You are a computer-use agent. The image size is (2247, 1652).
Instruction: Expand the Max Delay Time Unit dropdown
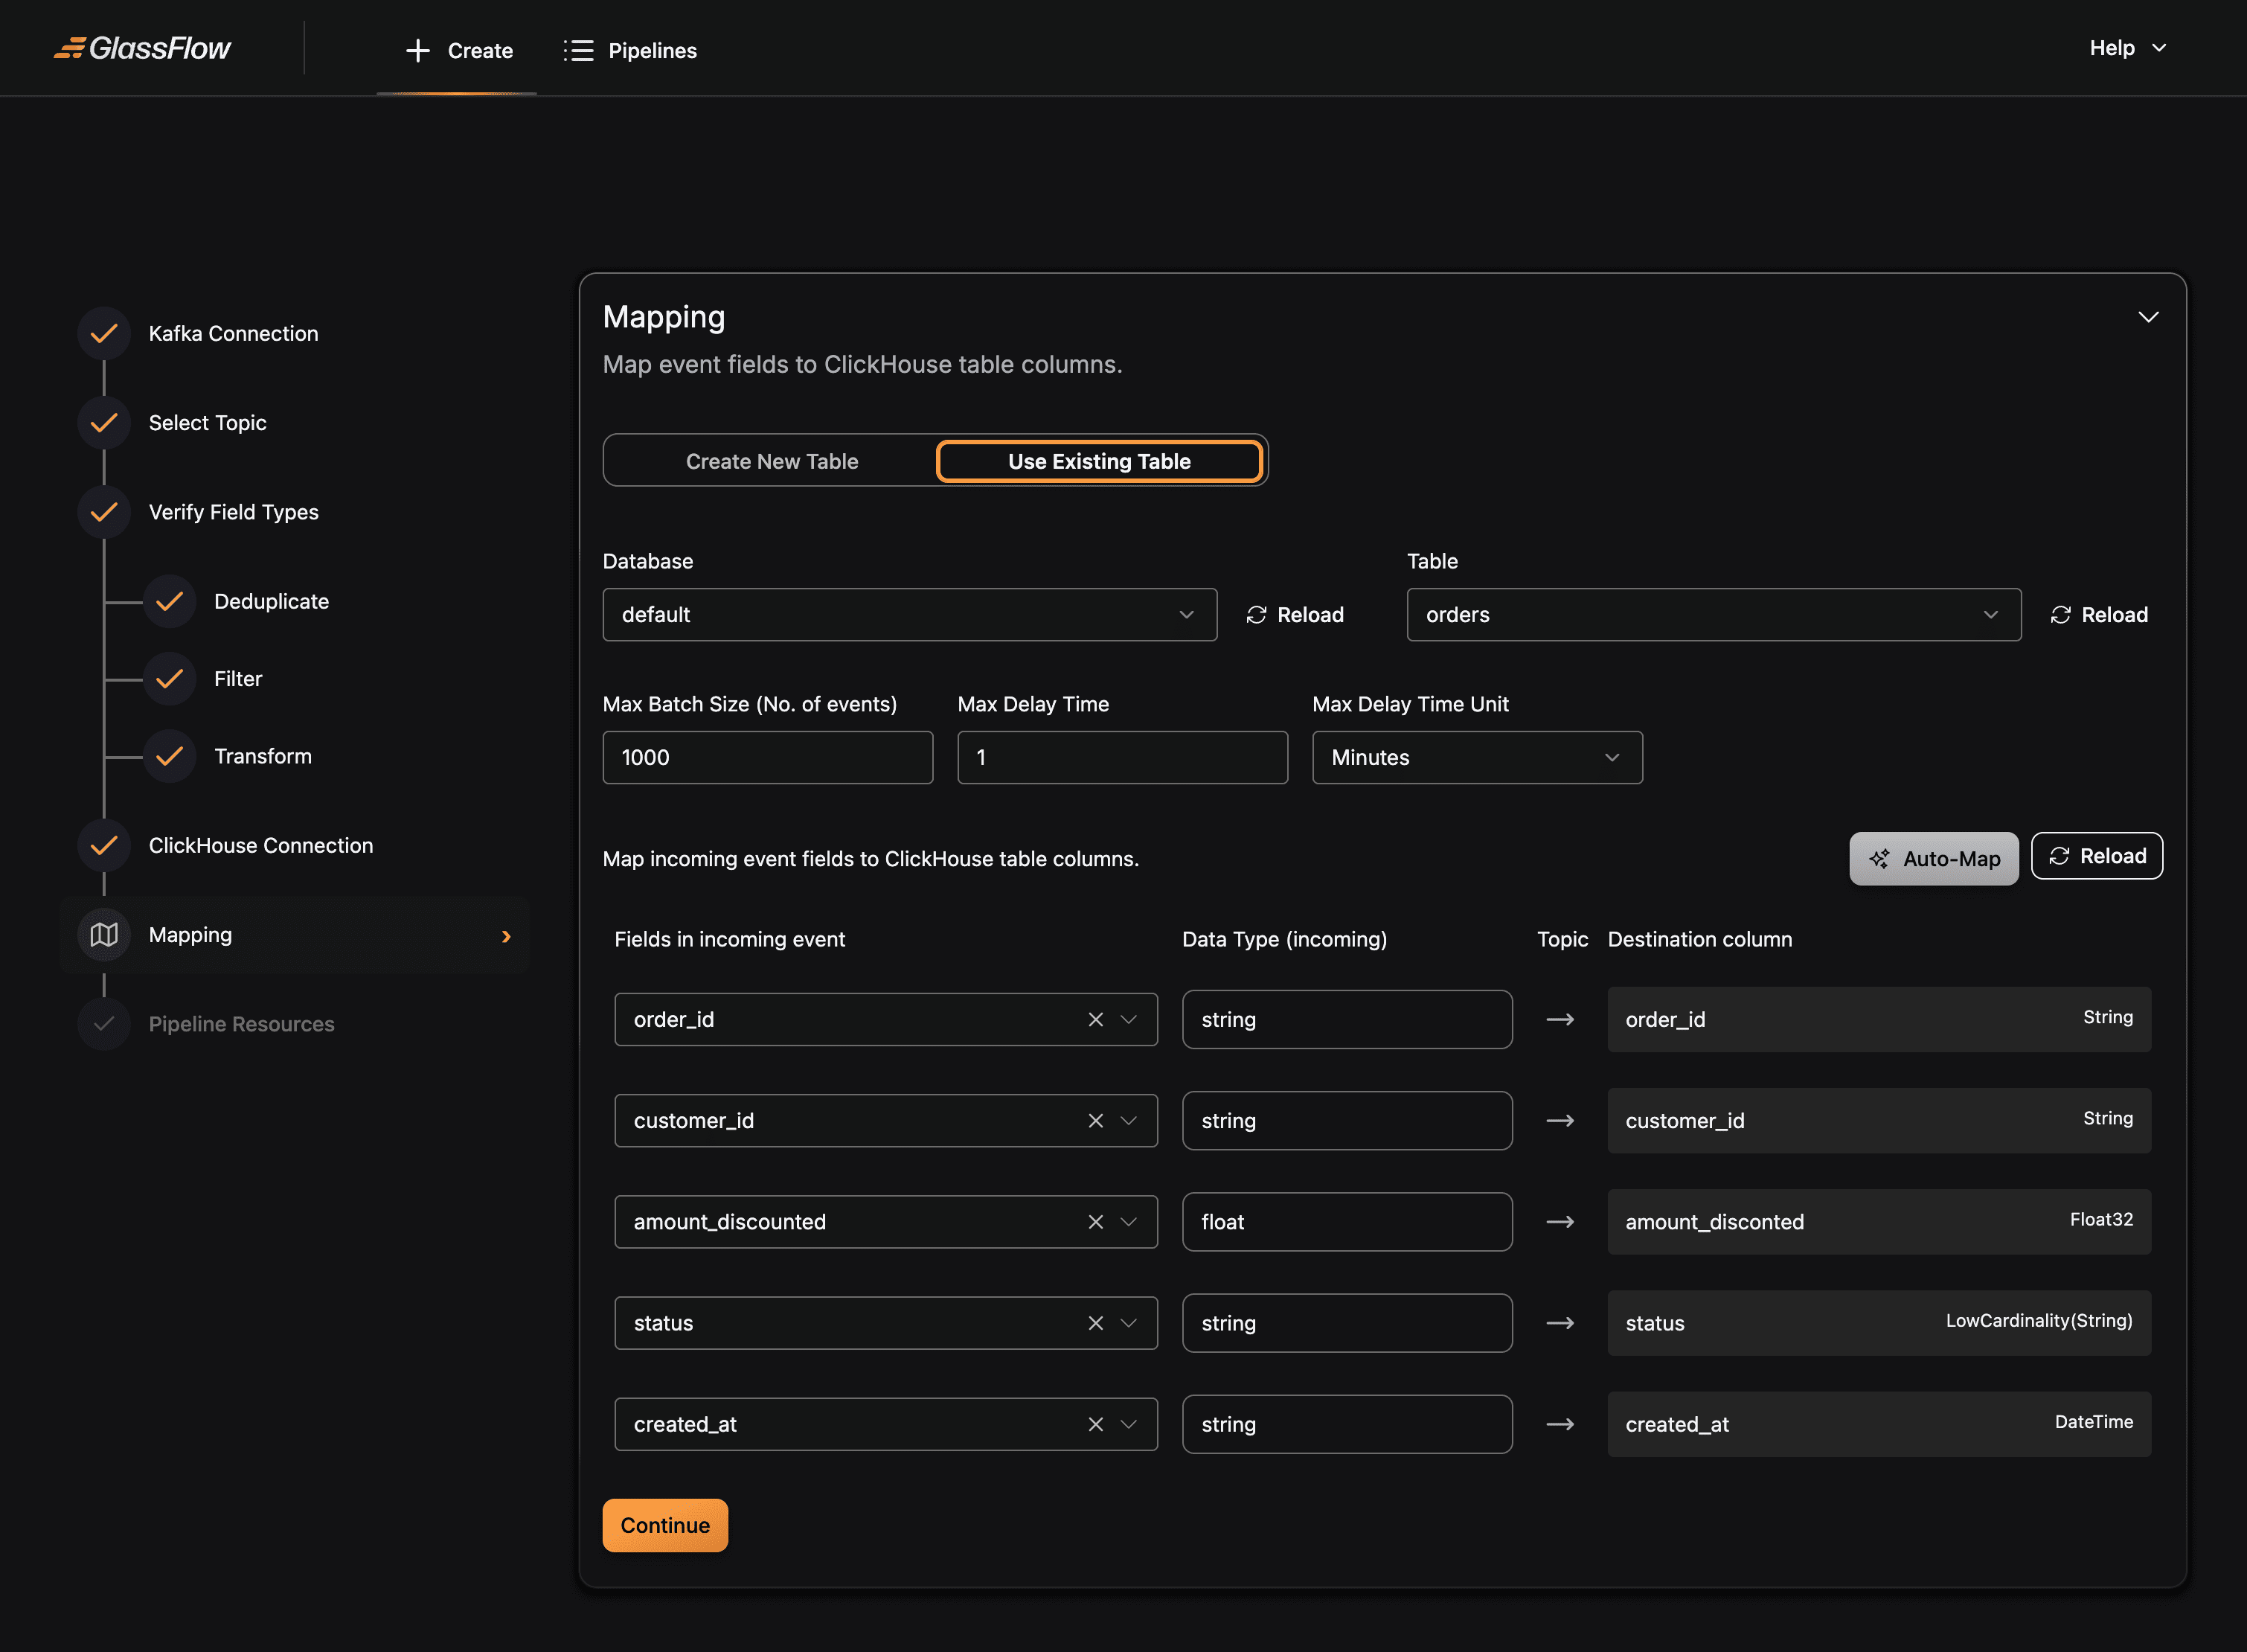(1476, 758)
